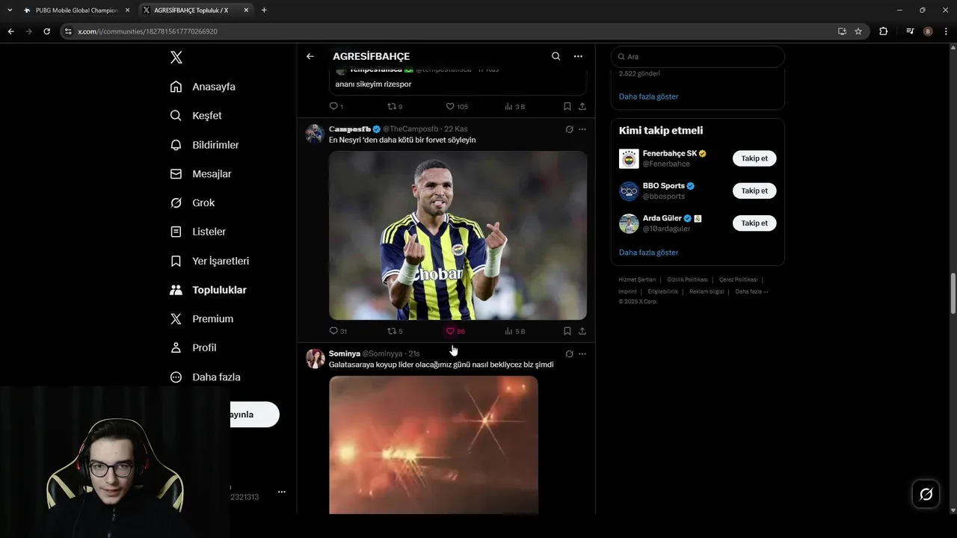Open Grok from sidebar
This screenshot has height=538, width=957.
pyautogui.click(x=192, y=203)
